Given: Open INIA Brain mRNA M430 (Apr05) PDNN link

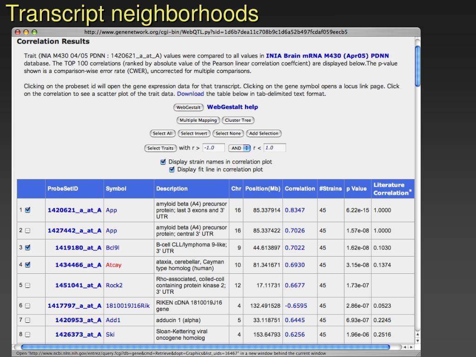Looking at the screenshot, I should (x=327, y=56).
